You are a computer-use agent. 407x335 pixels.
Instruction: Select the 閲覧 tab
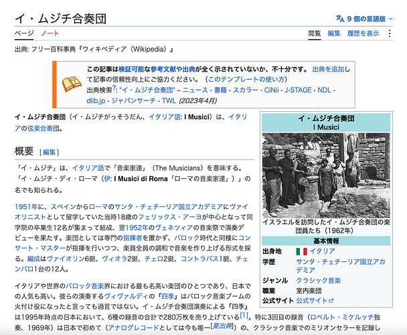tap(315, 33)
